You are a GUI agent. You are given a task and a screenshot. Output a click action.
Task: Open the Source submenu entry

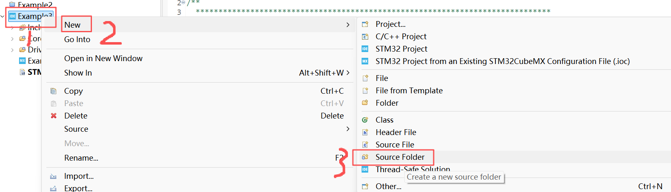(x=76, y=129)
